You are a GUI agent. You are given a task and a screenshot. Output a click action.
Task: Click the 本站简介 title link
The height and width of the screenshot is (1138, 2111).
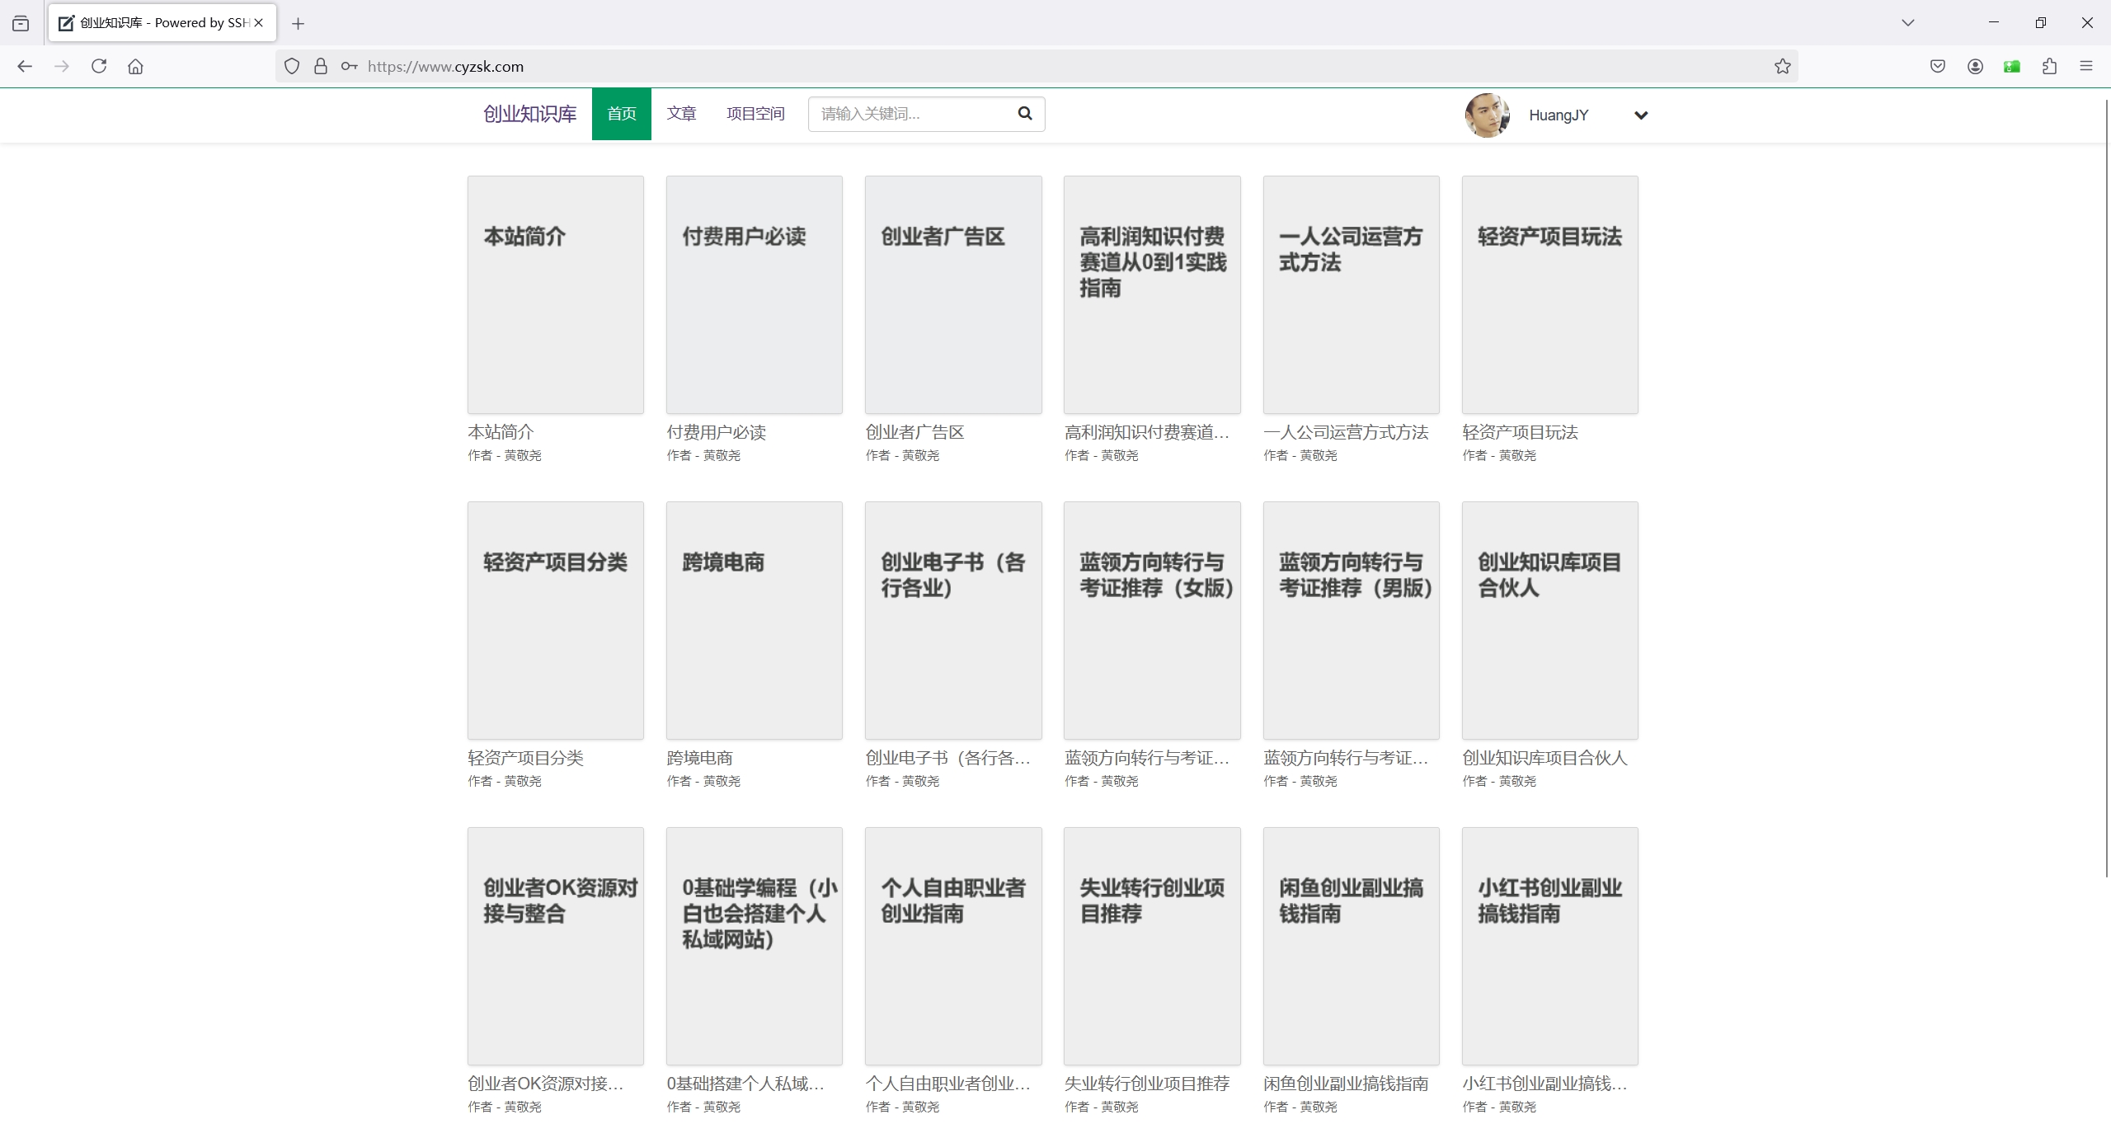(501, 432)
